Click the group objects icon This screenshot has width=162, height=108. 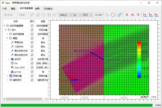click(x=12, y=72)
